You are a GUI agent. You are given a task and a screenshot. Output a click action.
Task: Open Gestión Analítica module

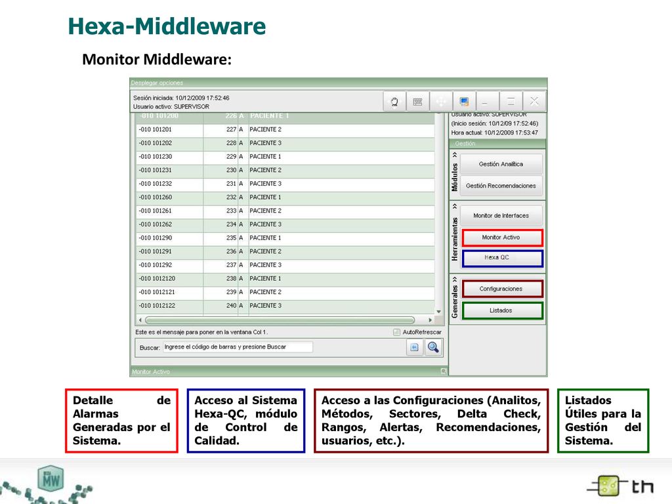(501, 164)
